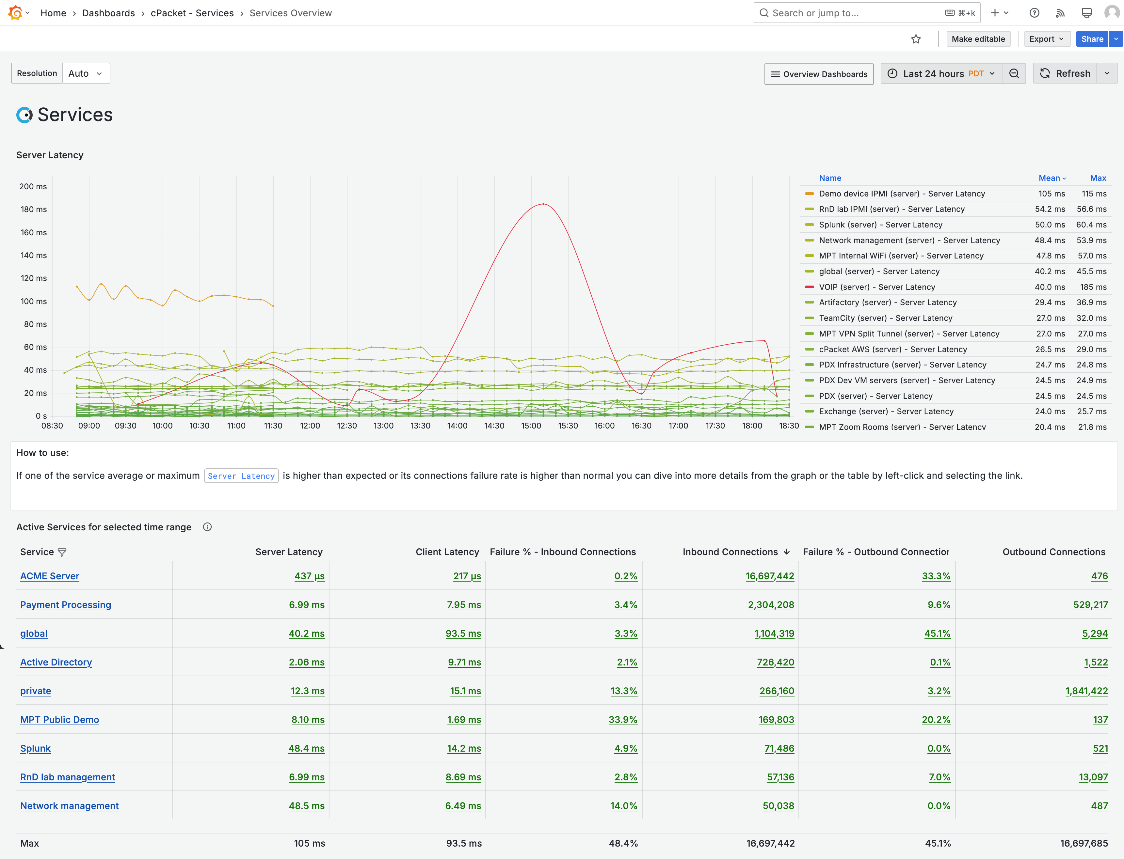Open the Last 24 hours time picker
This screenshot has height=859, width=1124.
tap(941, 74)
